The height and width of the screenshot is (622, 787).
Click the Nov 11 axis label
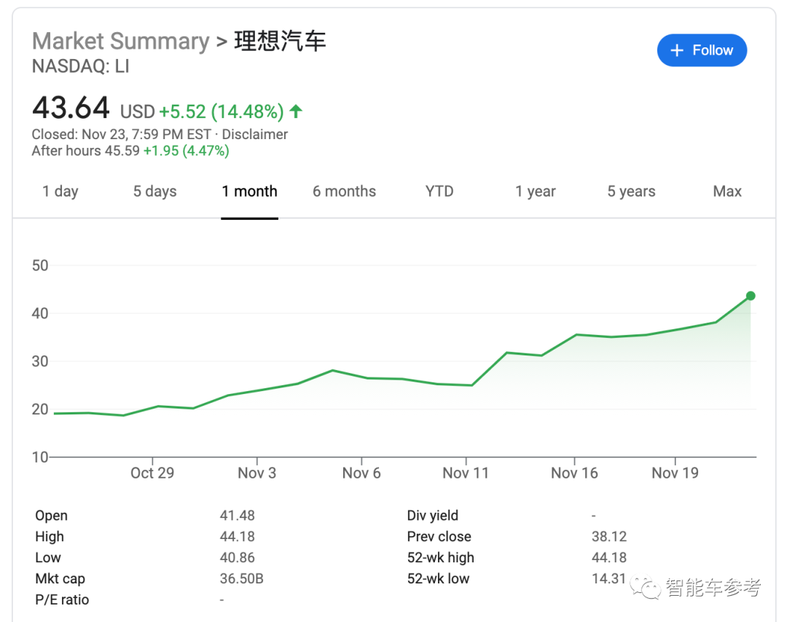pos(466,473)
